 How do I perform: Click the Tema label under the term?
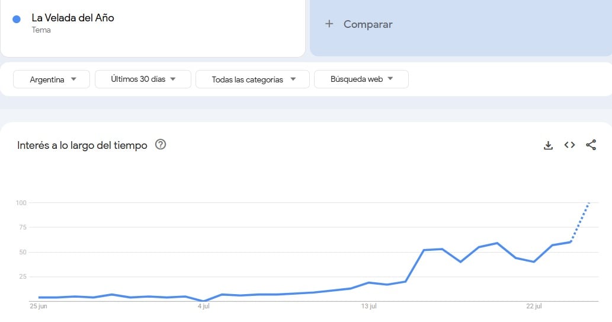pyautogui.click(x=41, y=30)
